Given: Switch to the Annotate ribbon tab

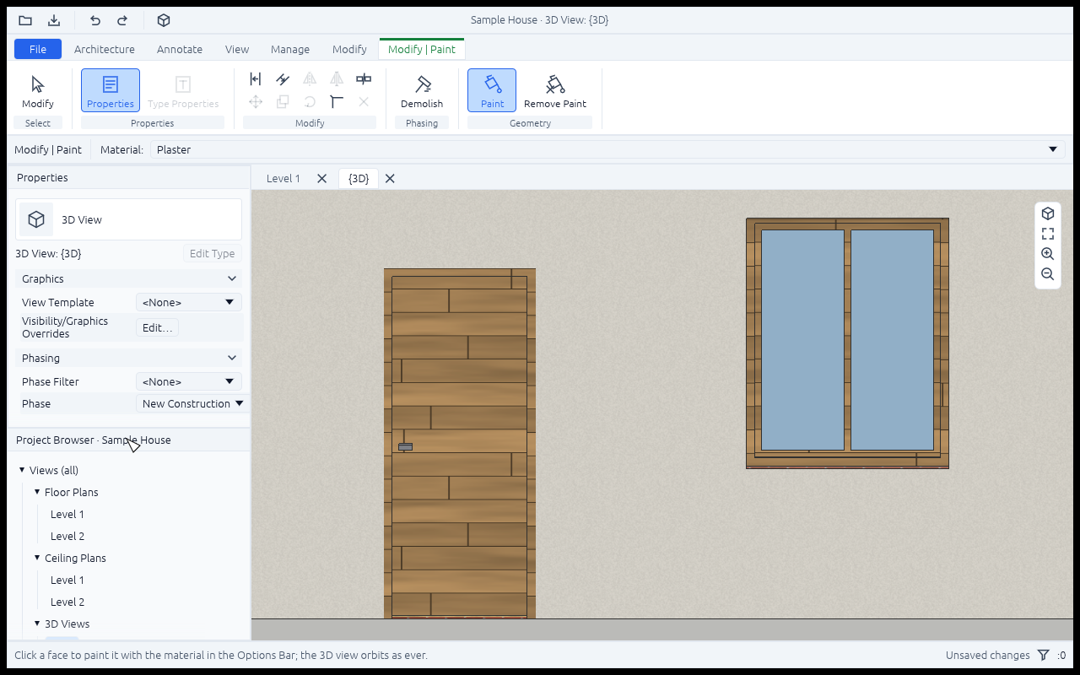Looking at the screenshot, I should point(180,49).
